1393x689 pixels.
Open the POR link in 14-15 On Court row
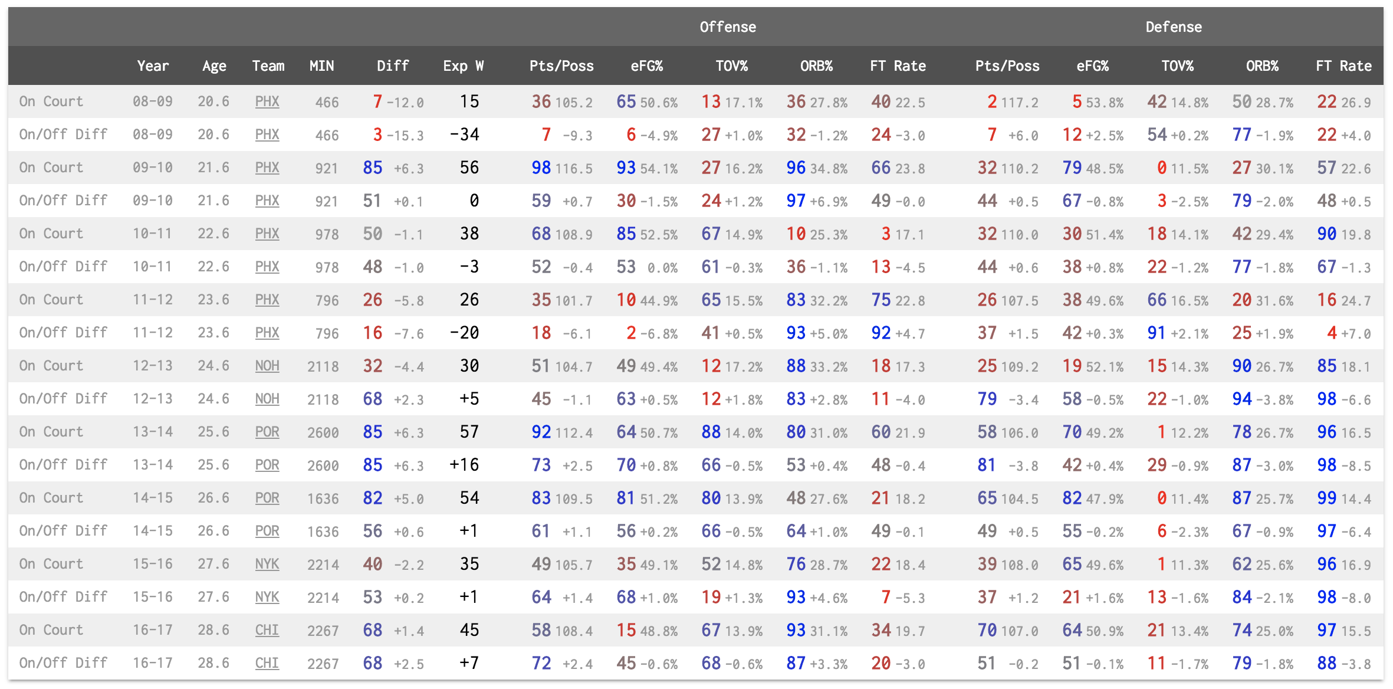coord(267,498)
